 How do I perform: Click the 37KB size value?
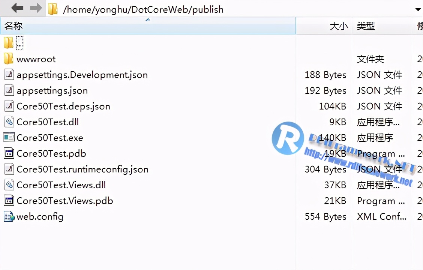point(335,185)
